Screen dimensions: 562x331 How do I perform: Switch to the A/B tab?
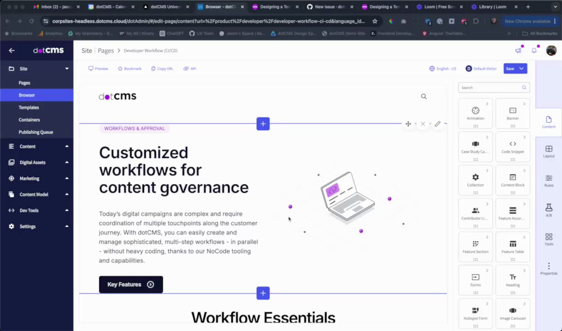pyautogui.click(x=549, y=210)
